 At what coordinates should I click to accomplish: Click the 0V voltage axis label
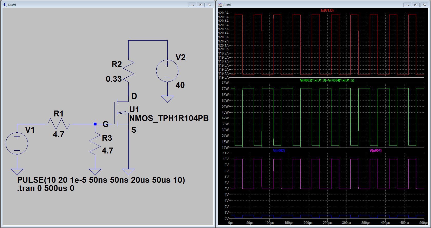coord(227,218)
